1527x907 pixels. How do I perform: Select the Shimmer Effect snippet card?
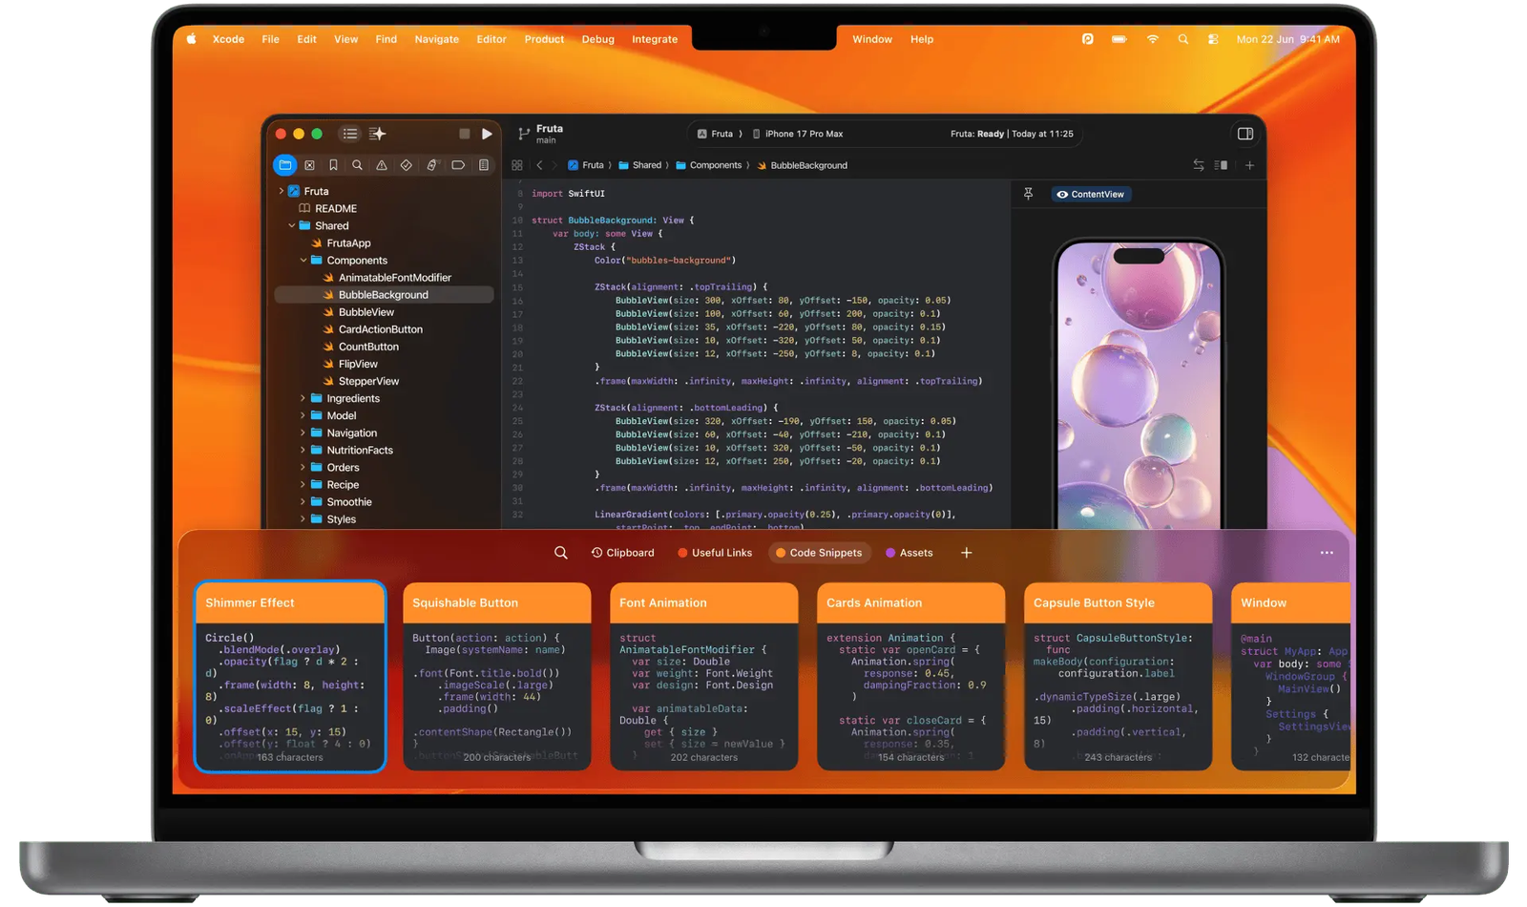click(x=290, y=676)
